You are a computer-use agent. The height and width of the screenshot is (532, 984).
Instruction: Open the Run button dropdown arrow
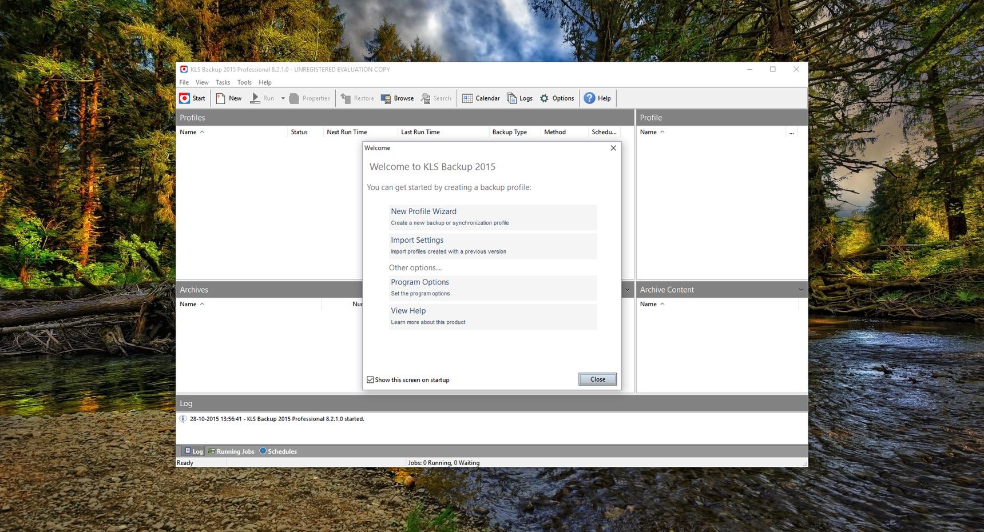coord(283,98)
